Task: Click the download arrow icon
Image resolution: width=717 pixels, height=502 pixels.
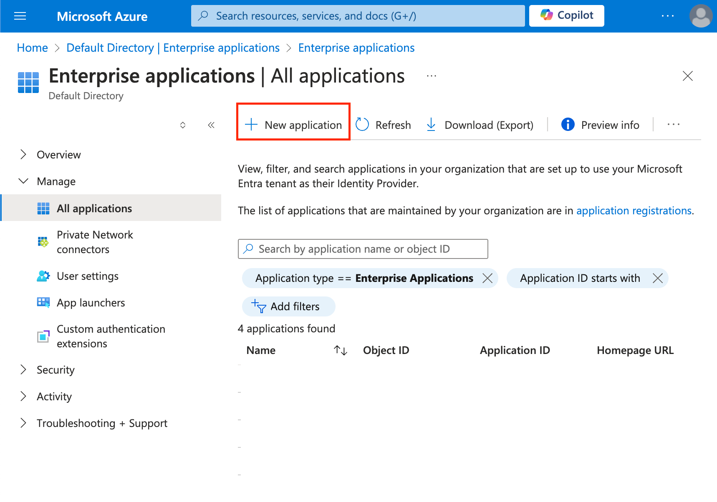Action: click(432, 124)
